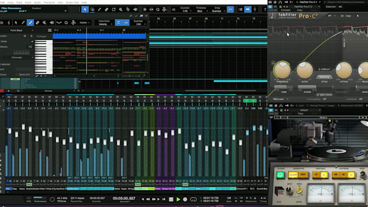Select the Listen speaker tool in main toolbar
The image size is (368, 207).
(135, 10)
